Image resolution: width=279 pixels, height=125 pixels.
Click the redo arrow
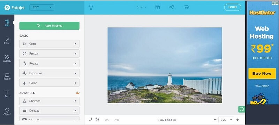tap(117, 120)
